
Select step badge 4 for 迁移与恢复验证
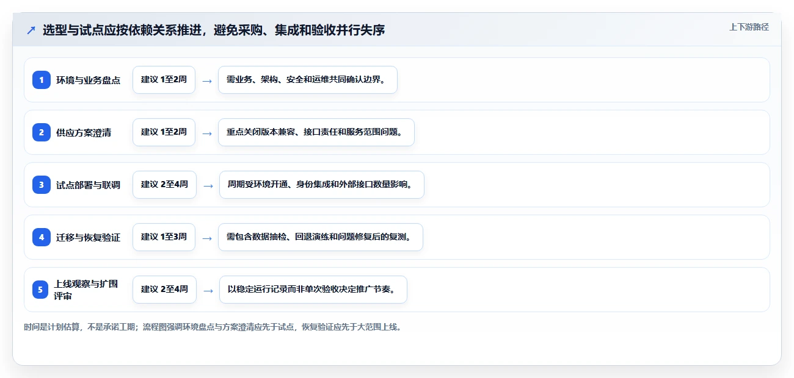click(x=42, y=237)
